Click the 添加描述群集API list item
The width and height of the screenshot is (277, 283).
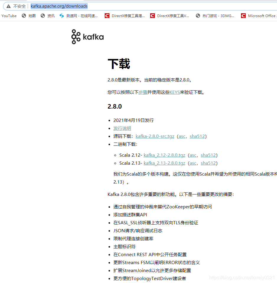tap(130, 215)
